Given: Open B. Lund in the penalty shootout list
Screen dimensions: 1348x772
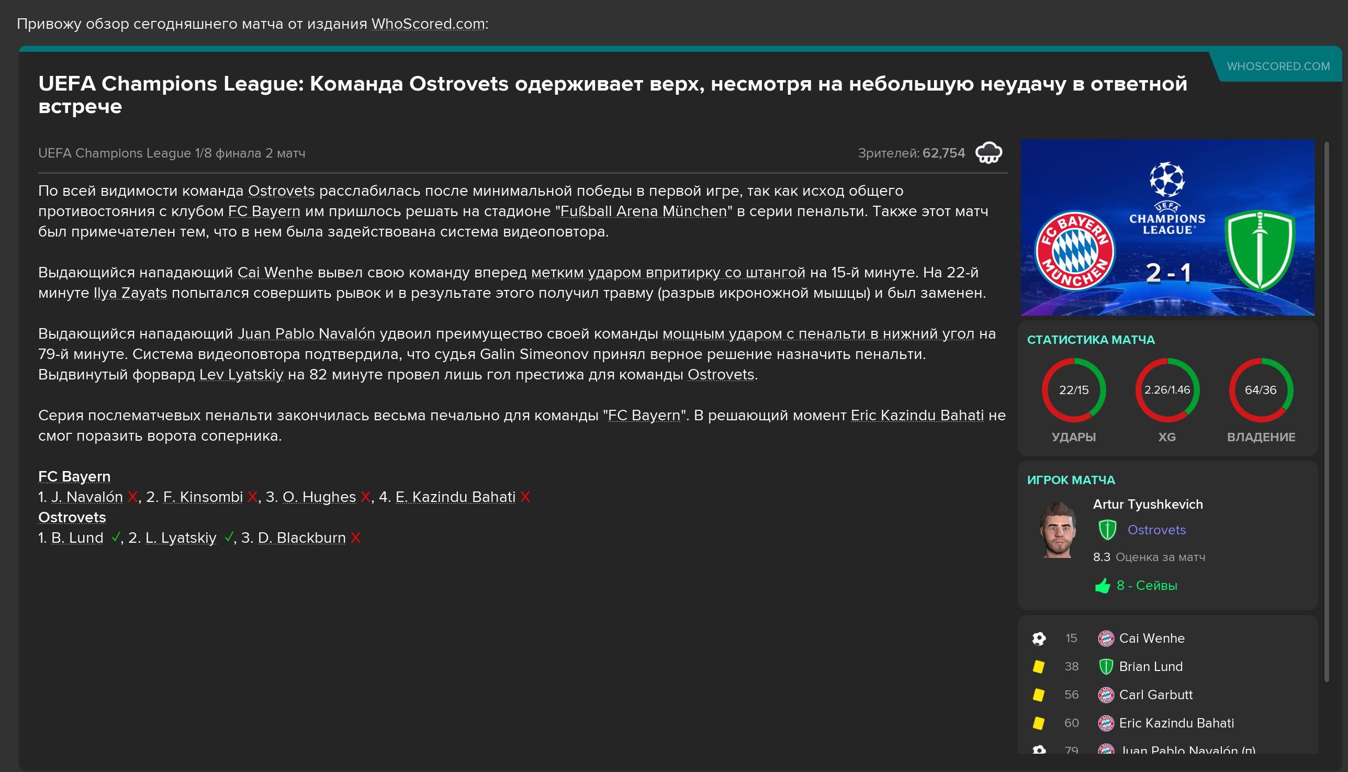Looking at the screenshot, I should tap(77, 538).
